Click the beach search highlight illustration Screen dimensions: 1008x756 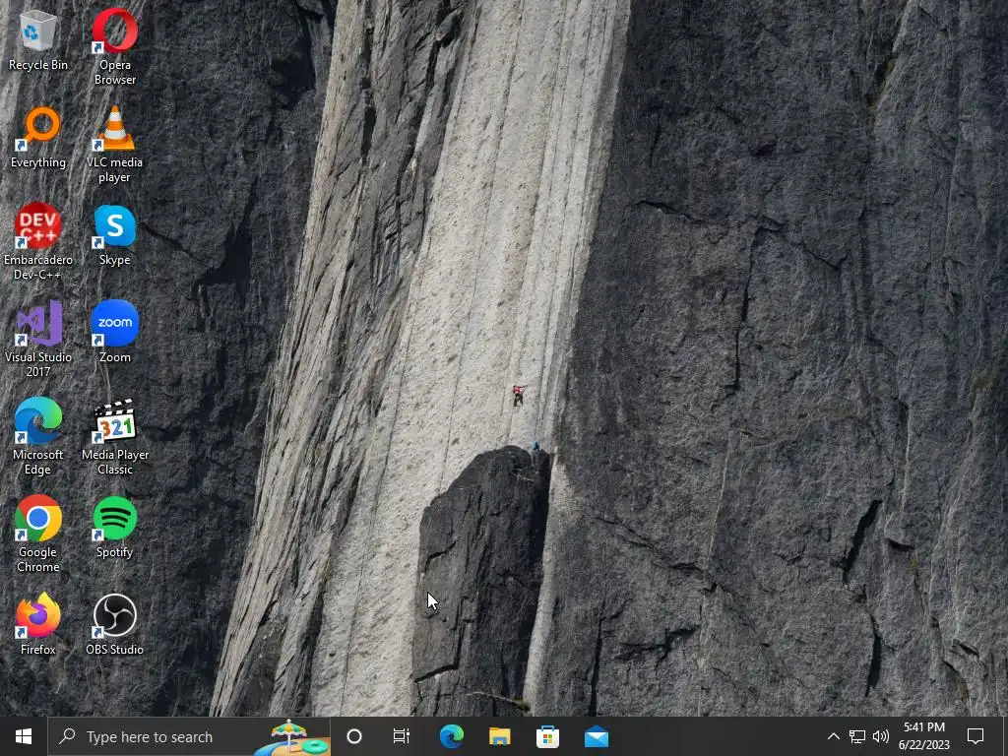(291, 737)
